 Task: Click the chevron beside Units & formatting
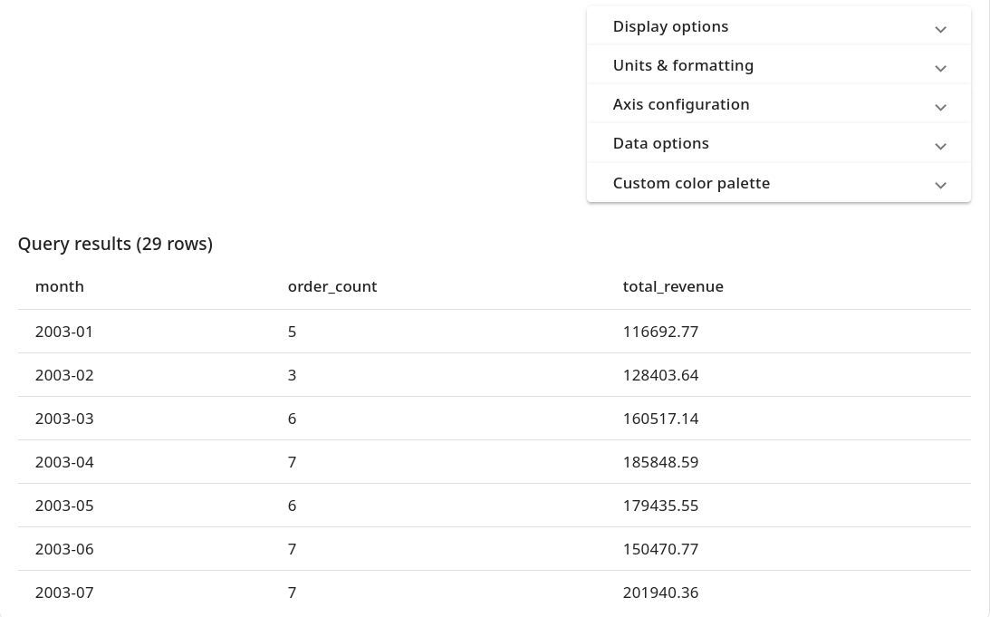(x=940, y=68)
